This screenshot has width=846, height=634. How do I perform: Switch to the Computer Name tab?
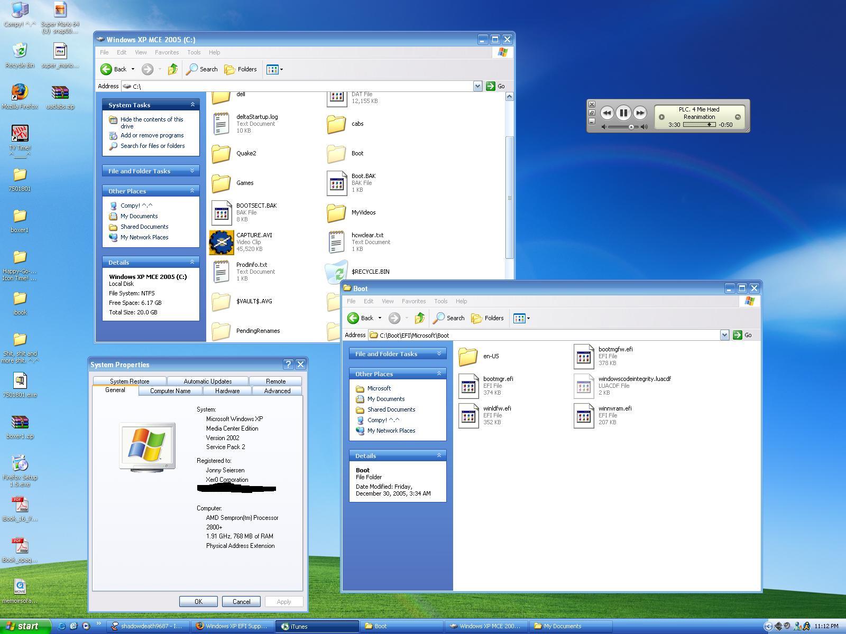coord(170,391)
